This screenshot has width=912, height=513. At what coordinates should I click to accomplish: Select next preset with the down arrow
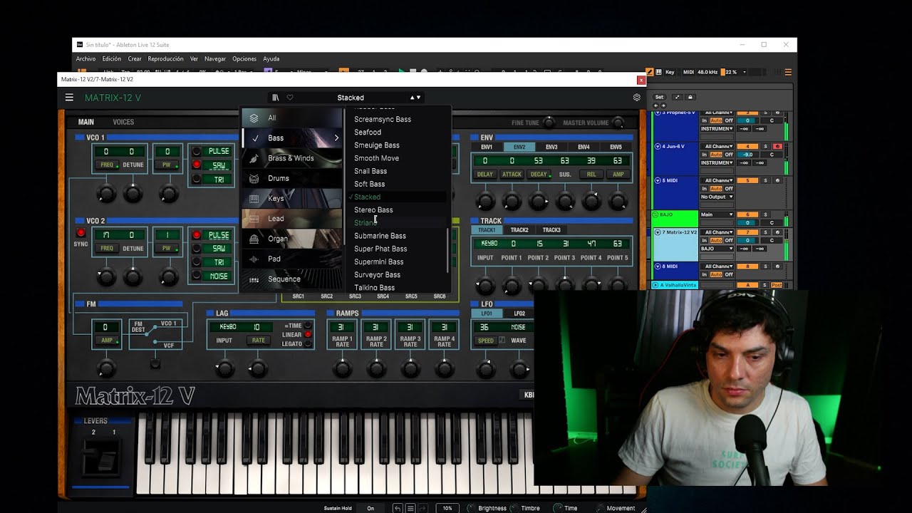click(418, 98)
